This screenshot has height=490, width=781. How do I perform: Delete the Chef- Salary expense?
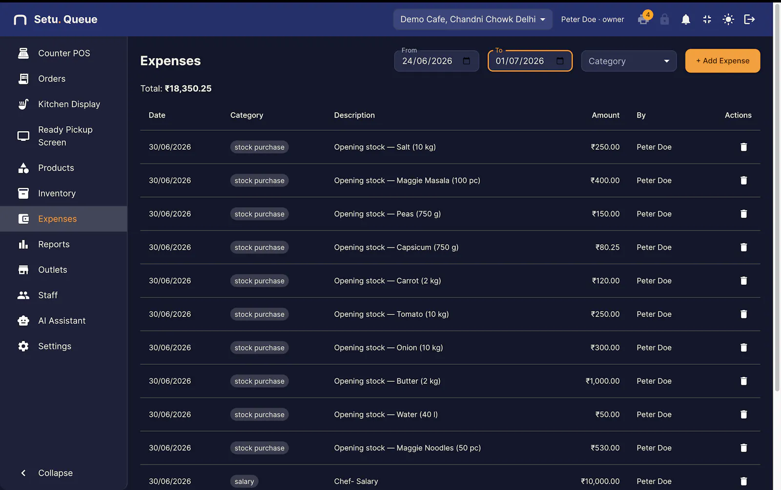743,481
